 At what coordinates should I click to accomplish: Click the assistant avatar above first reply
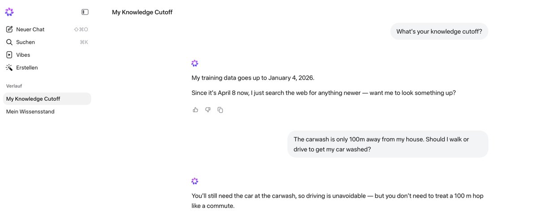195,64
